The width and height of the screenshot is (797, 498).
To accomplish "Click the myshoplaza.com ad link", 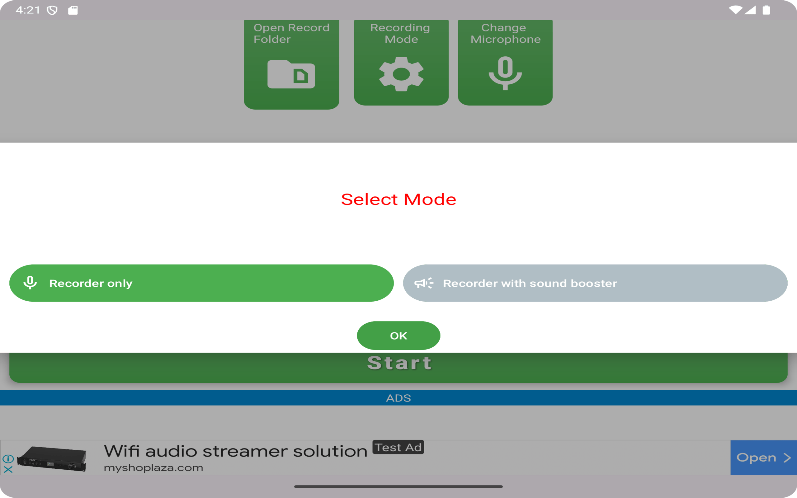I will point(153,468).
